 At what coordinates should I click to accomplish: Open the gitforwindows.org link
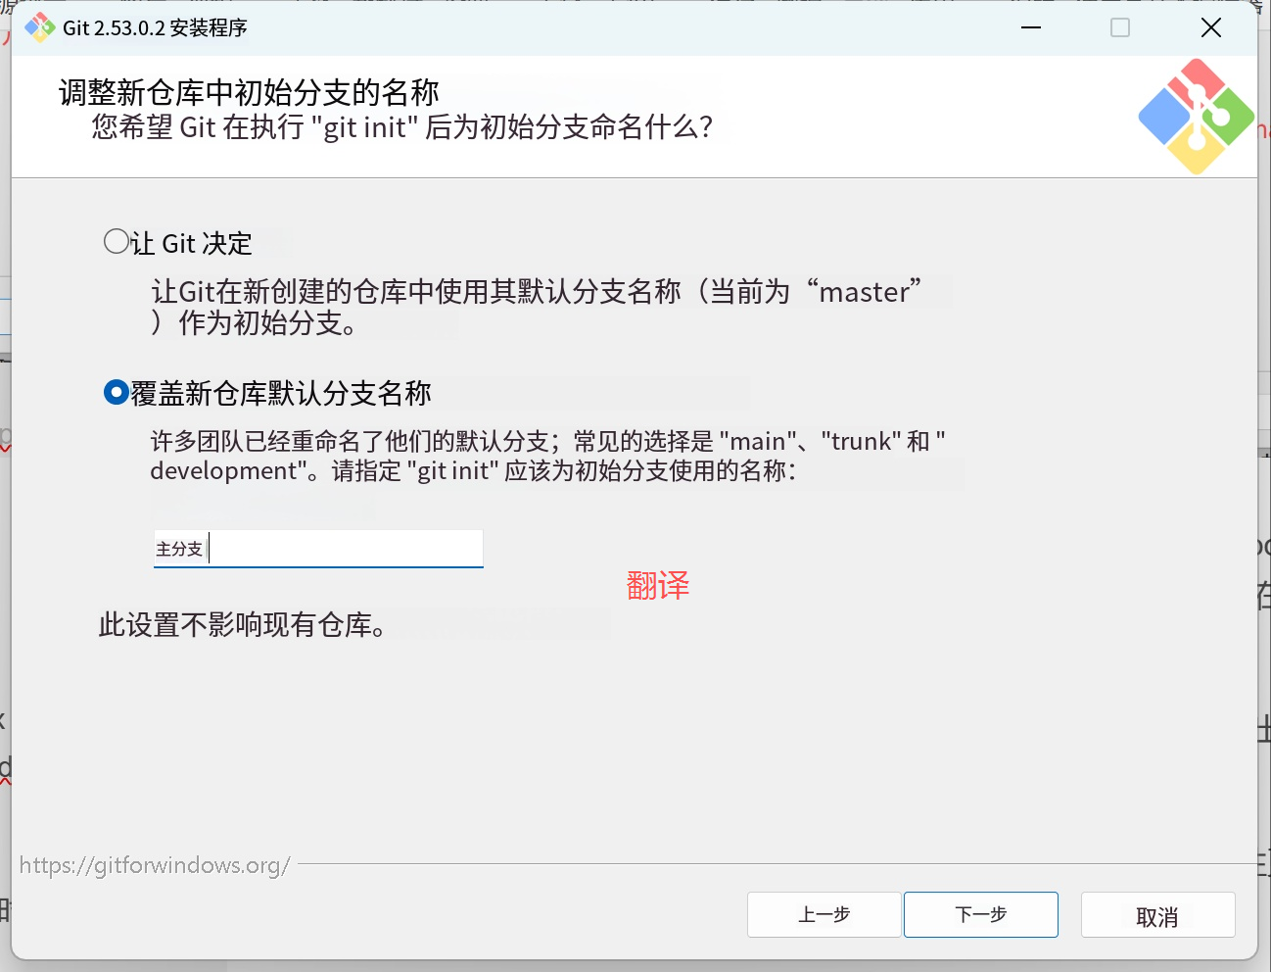[x=155, y=865]
